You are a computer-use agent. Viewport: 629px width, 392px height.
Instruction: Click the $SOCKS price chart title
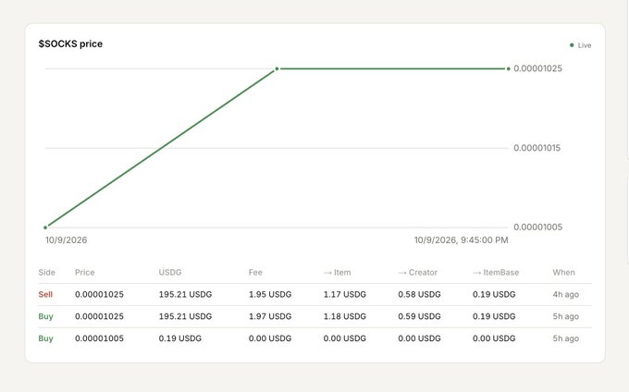point(70,44)
